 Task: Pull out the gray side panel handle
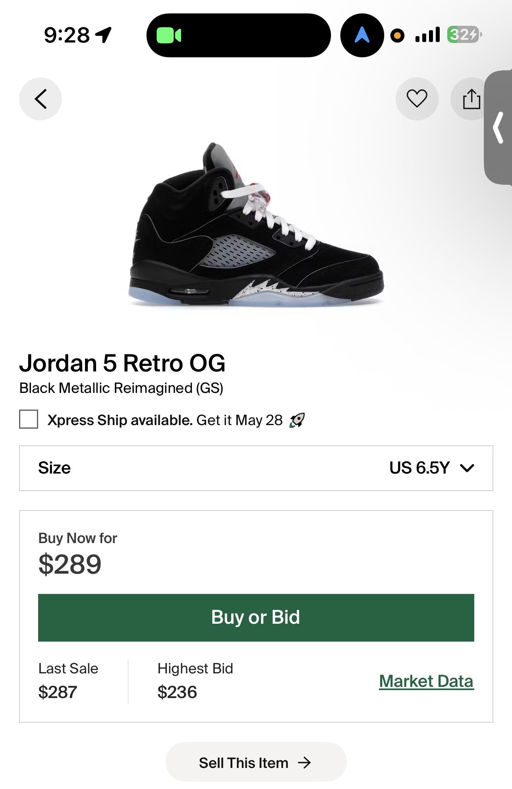pos(499,127)
